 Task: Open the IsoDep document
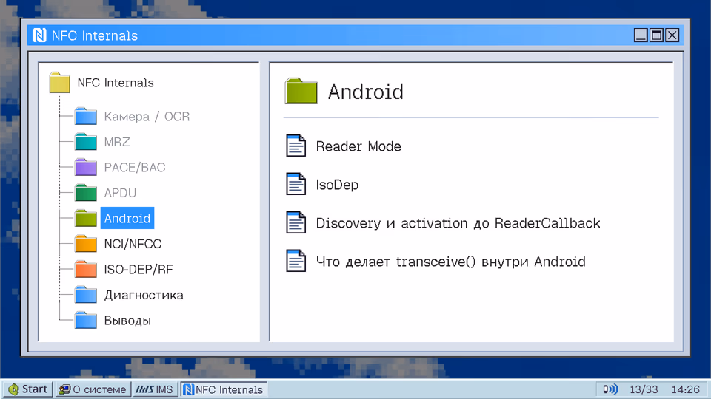pos(337,185)
